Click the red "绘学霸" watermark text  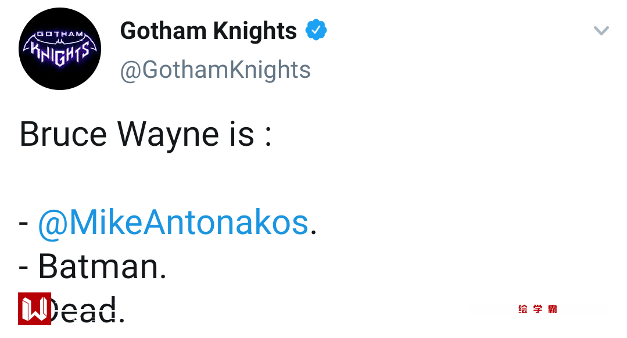coord(538,309)
